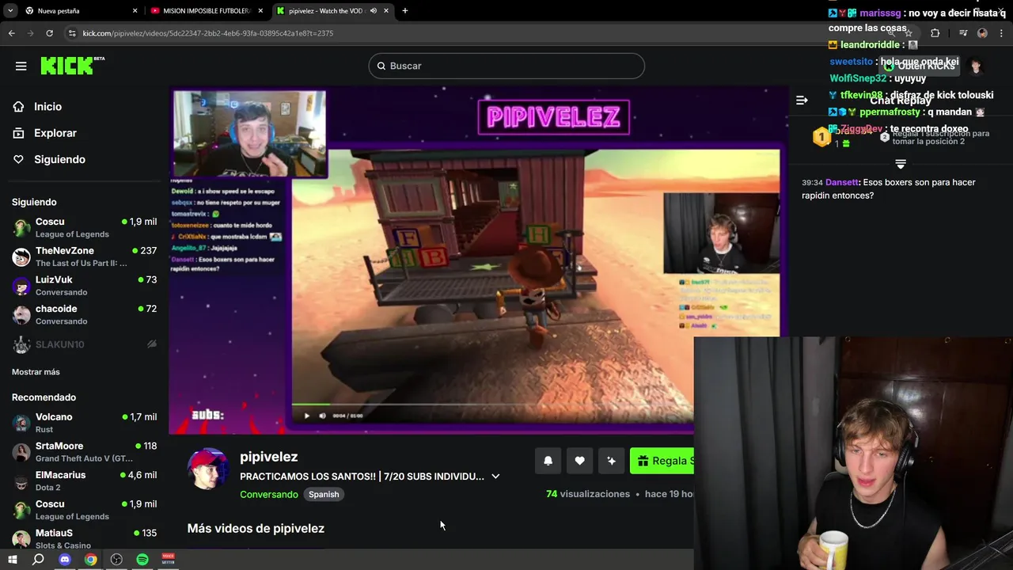This screenshot has height=570, width=1013.
Task: Open Coscu in the Recomendado list
Action: pyautogui.click(x=85, y=510)
